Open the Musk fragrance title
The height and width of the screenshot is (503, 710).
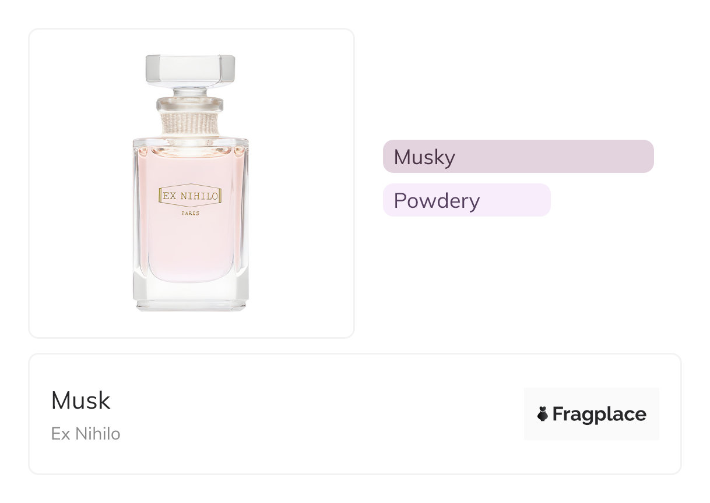pos(80,401)
